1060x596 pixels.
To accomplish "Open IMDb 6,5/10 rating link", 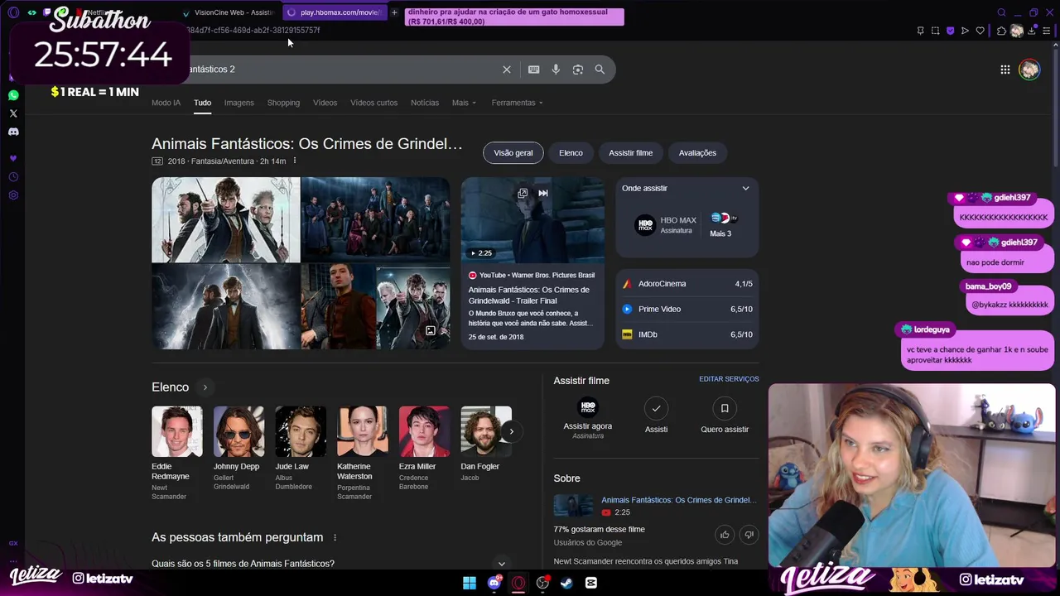I will (687, 334).
